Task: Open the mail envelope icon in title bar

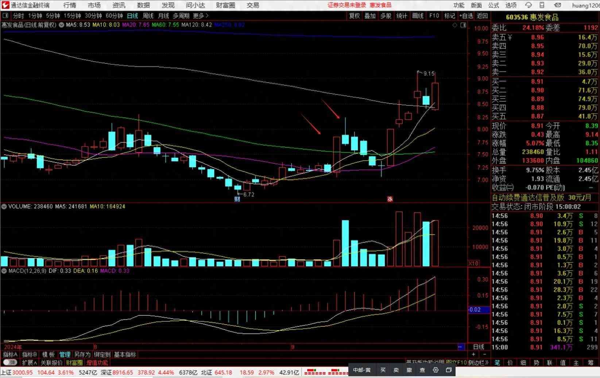Action: [557, 5]
